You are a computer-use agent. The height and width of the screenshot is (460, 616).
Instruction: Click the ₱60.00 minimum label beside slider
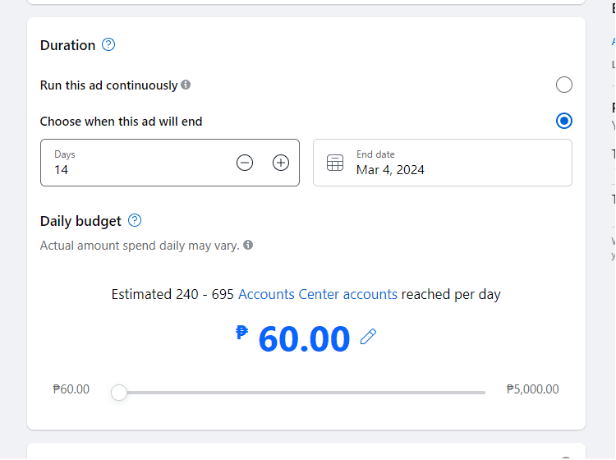[x=71, y=389]
